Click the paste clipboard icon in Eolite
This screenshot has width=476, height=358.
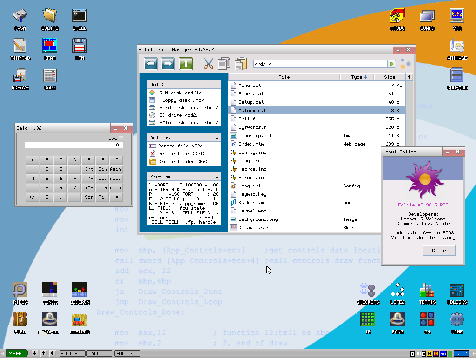coord(240,64)
